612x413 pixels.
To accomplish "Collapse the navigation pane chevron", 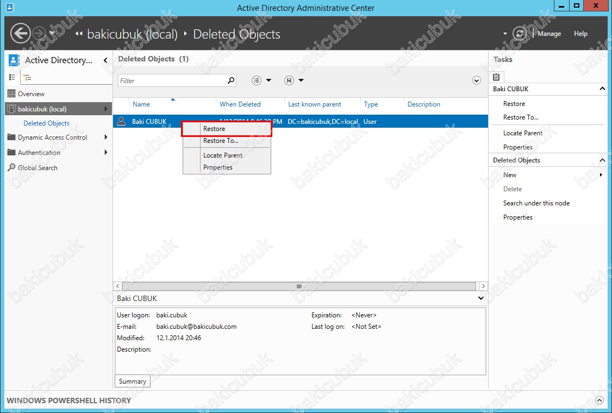I will [105, 60].
